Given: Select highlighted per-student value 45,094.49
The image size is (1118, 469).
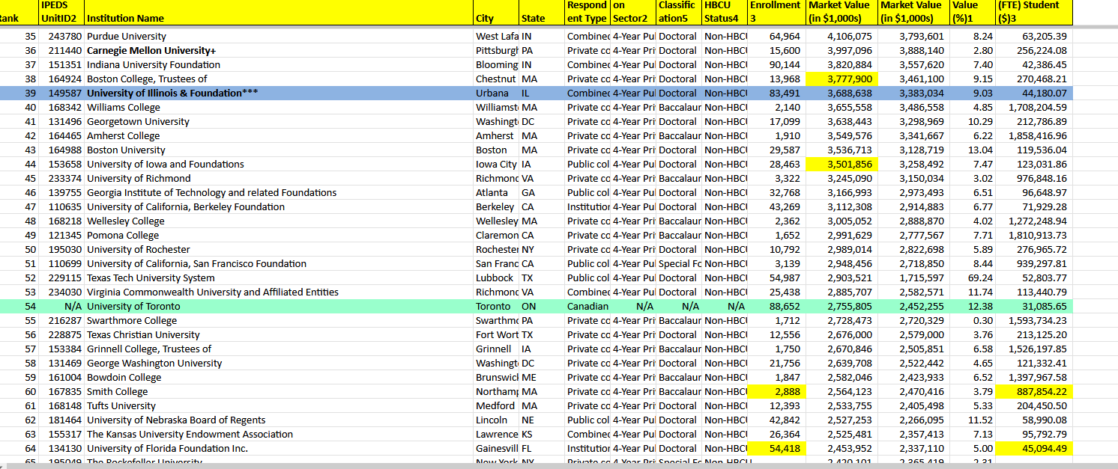Looking at the screenshot, I should (x=1034, y=448).
